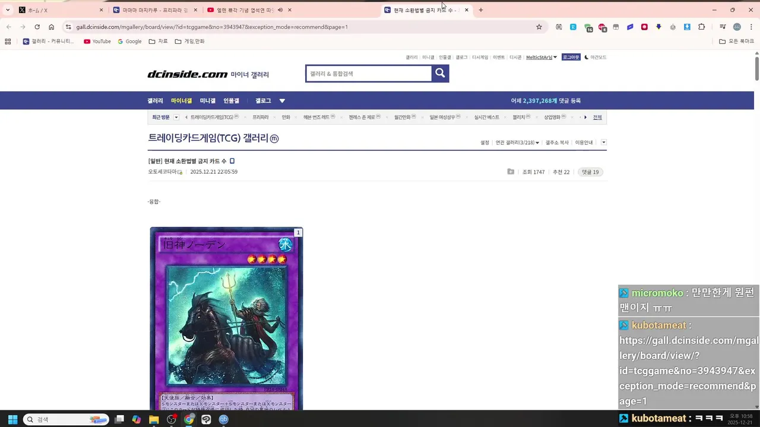Select 인물갤 in the blue navbar
The width and height of the screenshot is (760, 427).
click(231, 101)
